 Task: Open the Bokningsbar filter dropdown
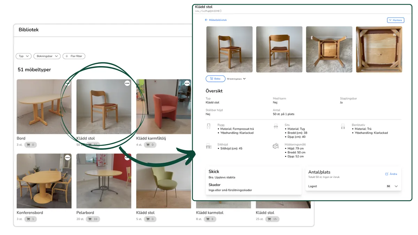47,56
